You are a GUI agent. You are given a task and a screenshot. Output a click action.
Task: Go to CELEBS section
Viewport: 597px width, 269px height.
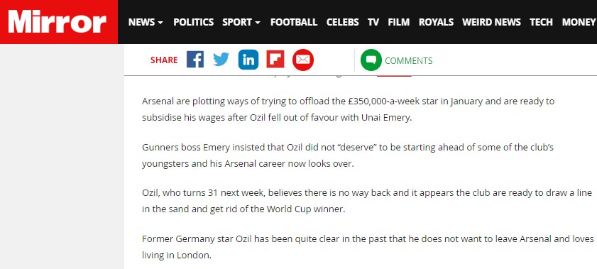point(342,23)
